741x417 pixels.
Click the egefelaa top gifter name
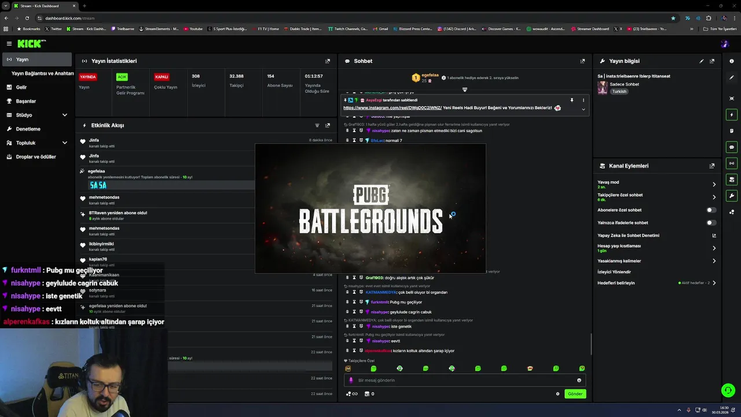point(430,75)
